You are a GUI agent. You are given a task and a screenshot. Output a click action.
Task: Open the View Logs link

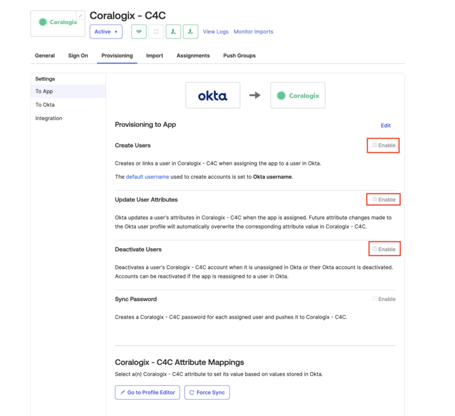[x=215, y=32]
